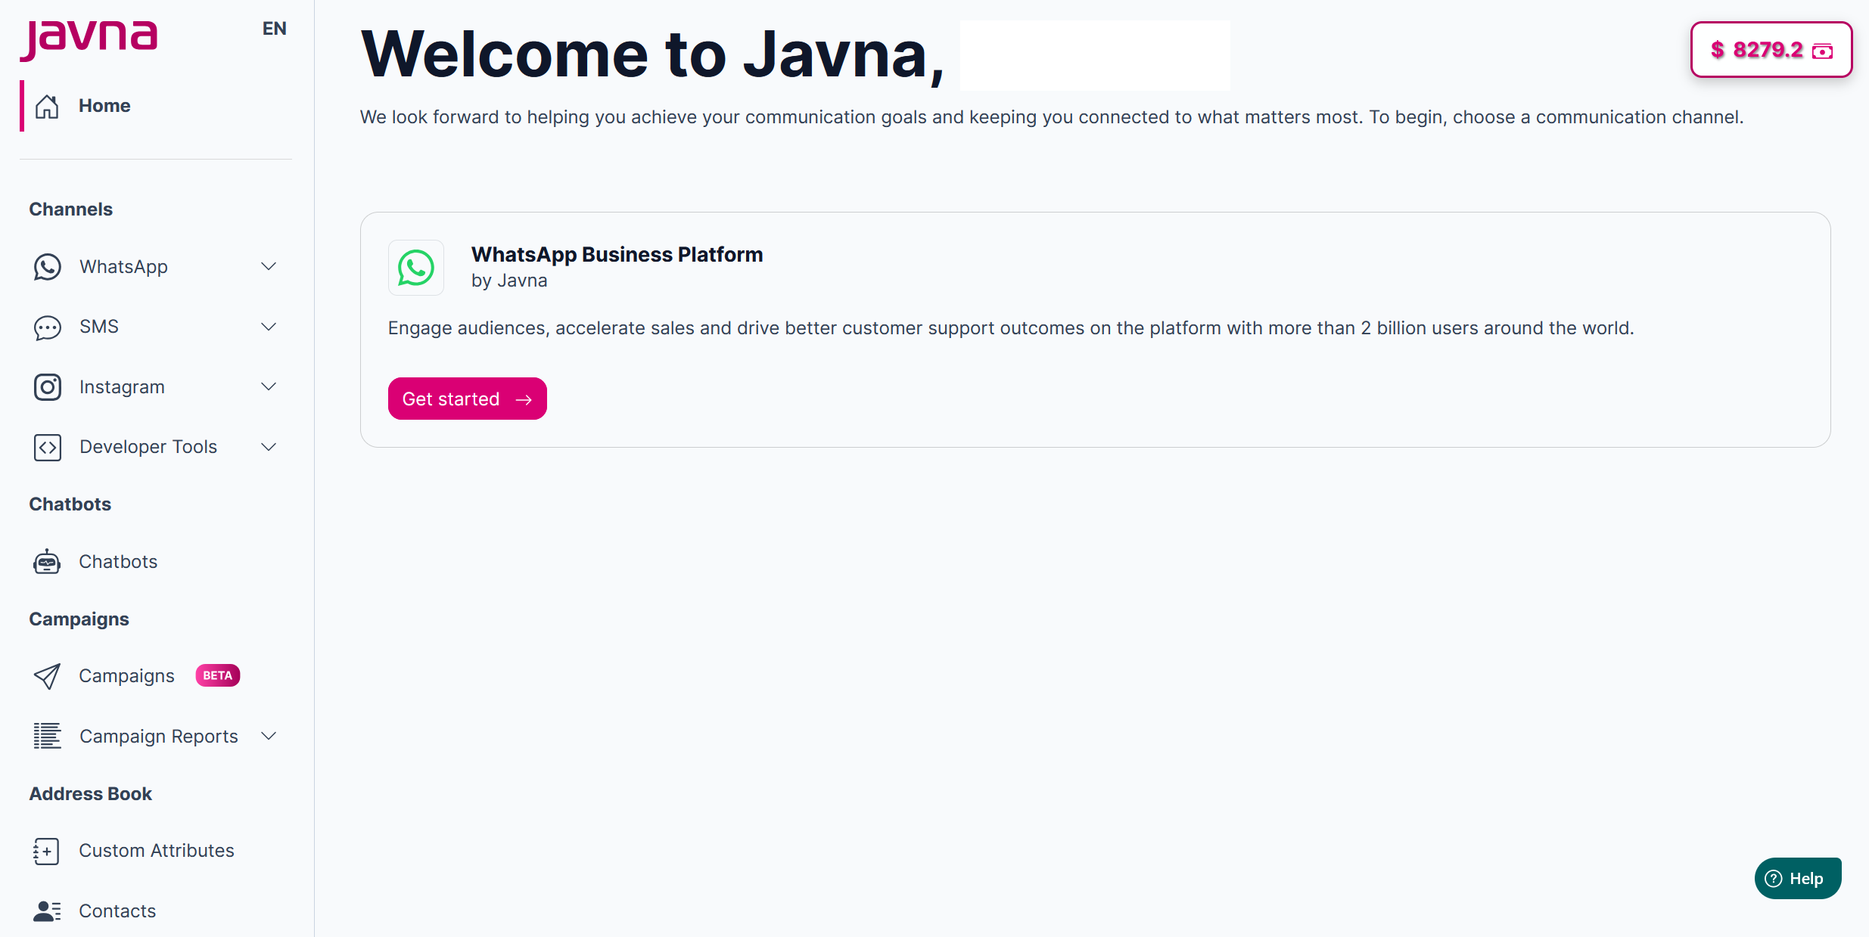Open the Contacts menu item
Screen dimensions: 1869x937
(117, 911)
